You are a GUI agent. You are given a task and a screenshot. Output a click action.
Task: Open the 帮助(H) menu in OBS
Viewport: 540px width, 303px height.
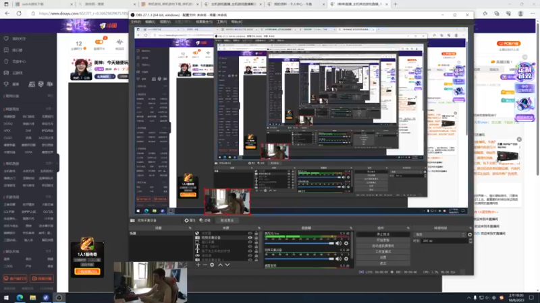pyautogui.click(x=237, y=22)
